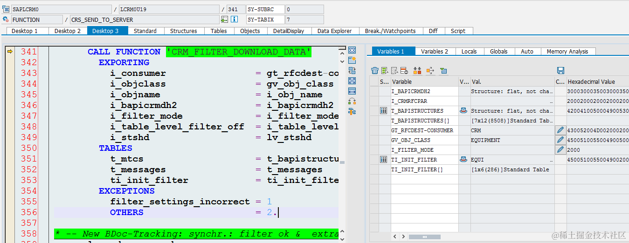Screen dimensions: 629x243
Task: Click the program stack icon beside SAPLCRM0
Action: pyautogui.click(x=6, y=9)
